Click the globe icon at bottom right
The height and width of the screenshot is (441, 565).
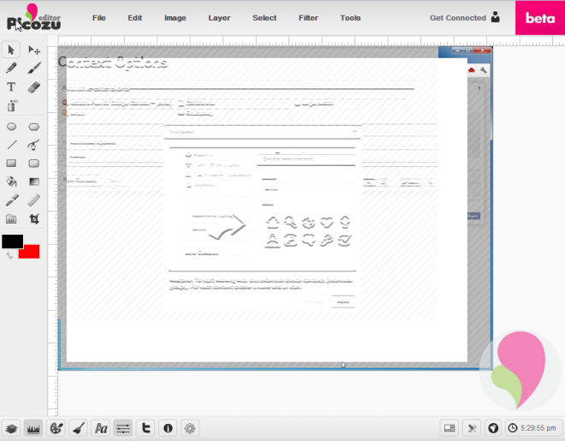(x=493, y=428)
